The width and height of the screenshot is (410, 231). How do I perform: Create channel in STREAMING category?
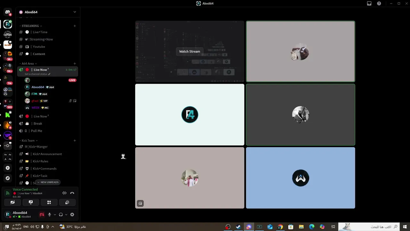coord(75,26)
